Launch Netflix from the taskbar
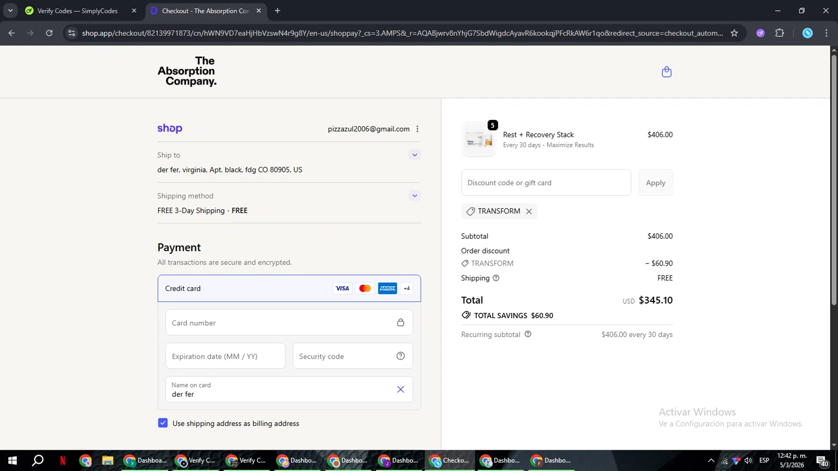 click(63, 460)
